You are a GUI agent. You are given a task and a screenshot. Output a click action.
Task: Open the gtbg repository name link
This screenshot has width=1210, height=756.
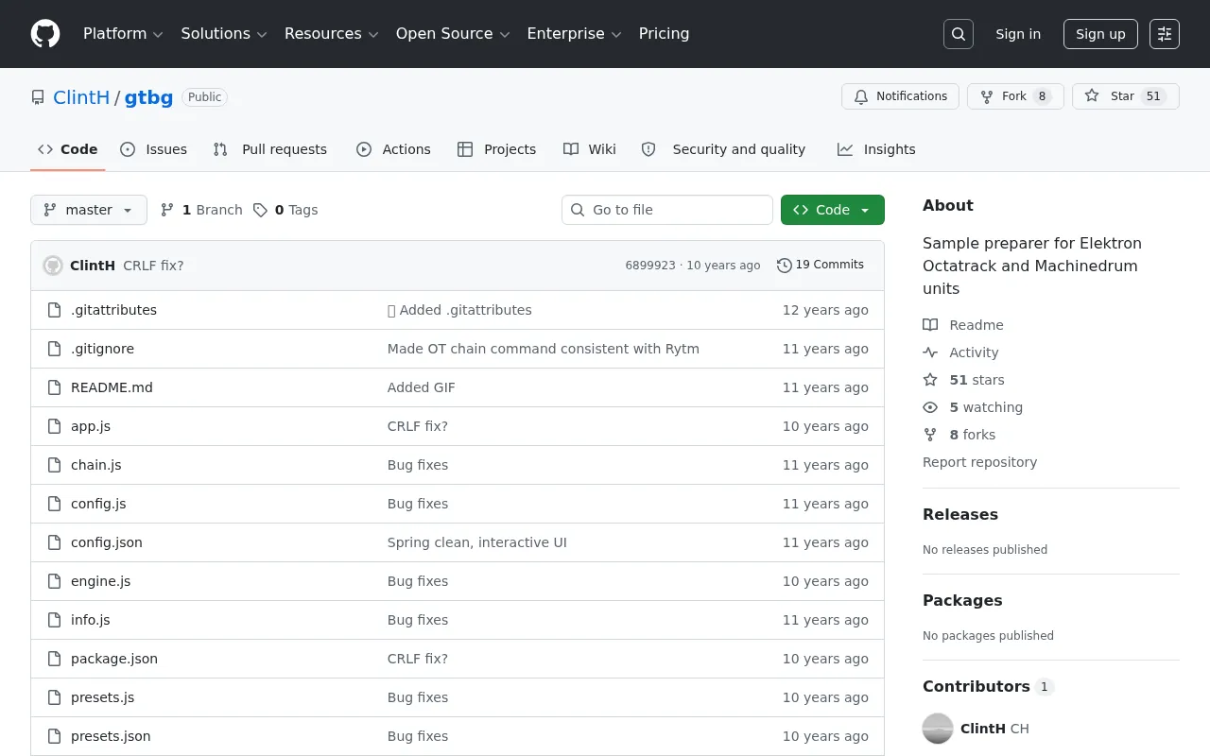149,97
